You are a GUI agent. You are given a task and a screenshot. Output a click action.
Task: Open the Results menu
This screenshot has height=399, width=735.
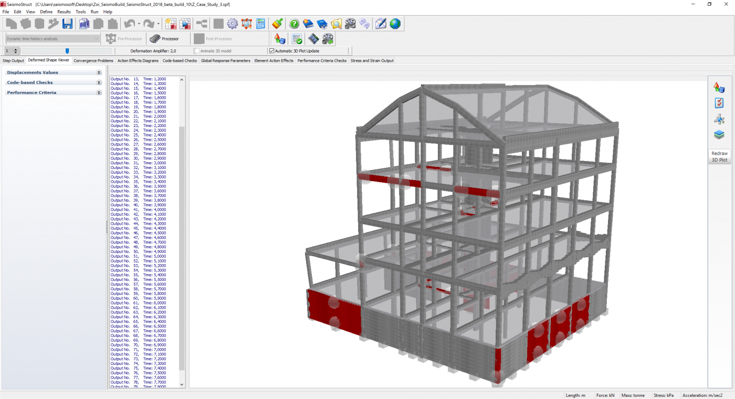64,12
